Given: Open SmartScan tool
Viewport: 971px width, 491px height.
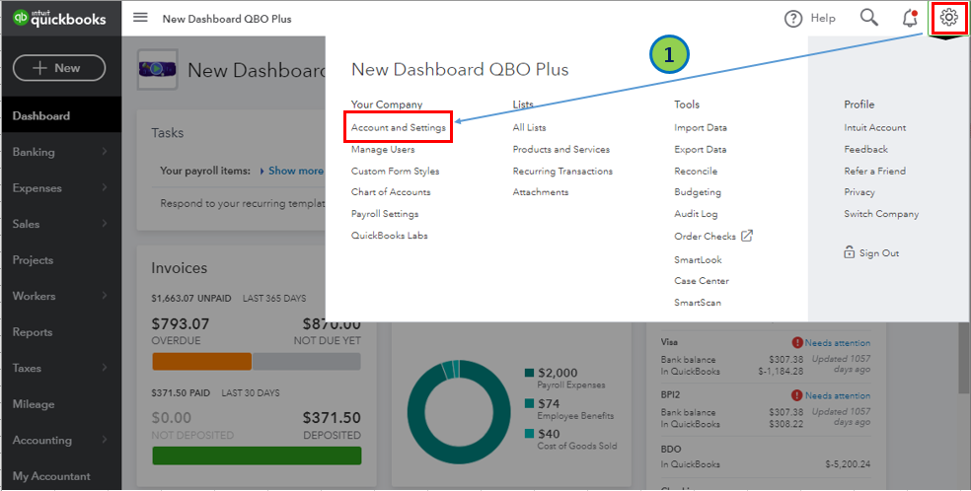Looking at the screenshot, I should coord(698,303).
